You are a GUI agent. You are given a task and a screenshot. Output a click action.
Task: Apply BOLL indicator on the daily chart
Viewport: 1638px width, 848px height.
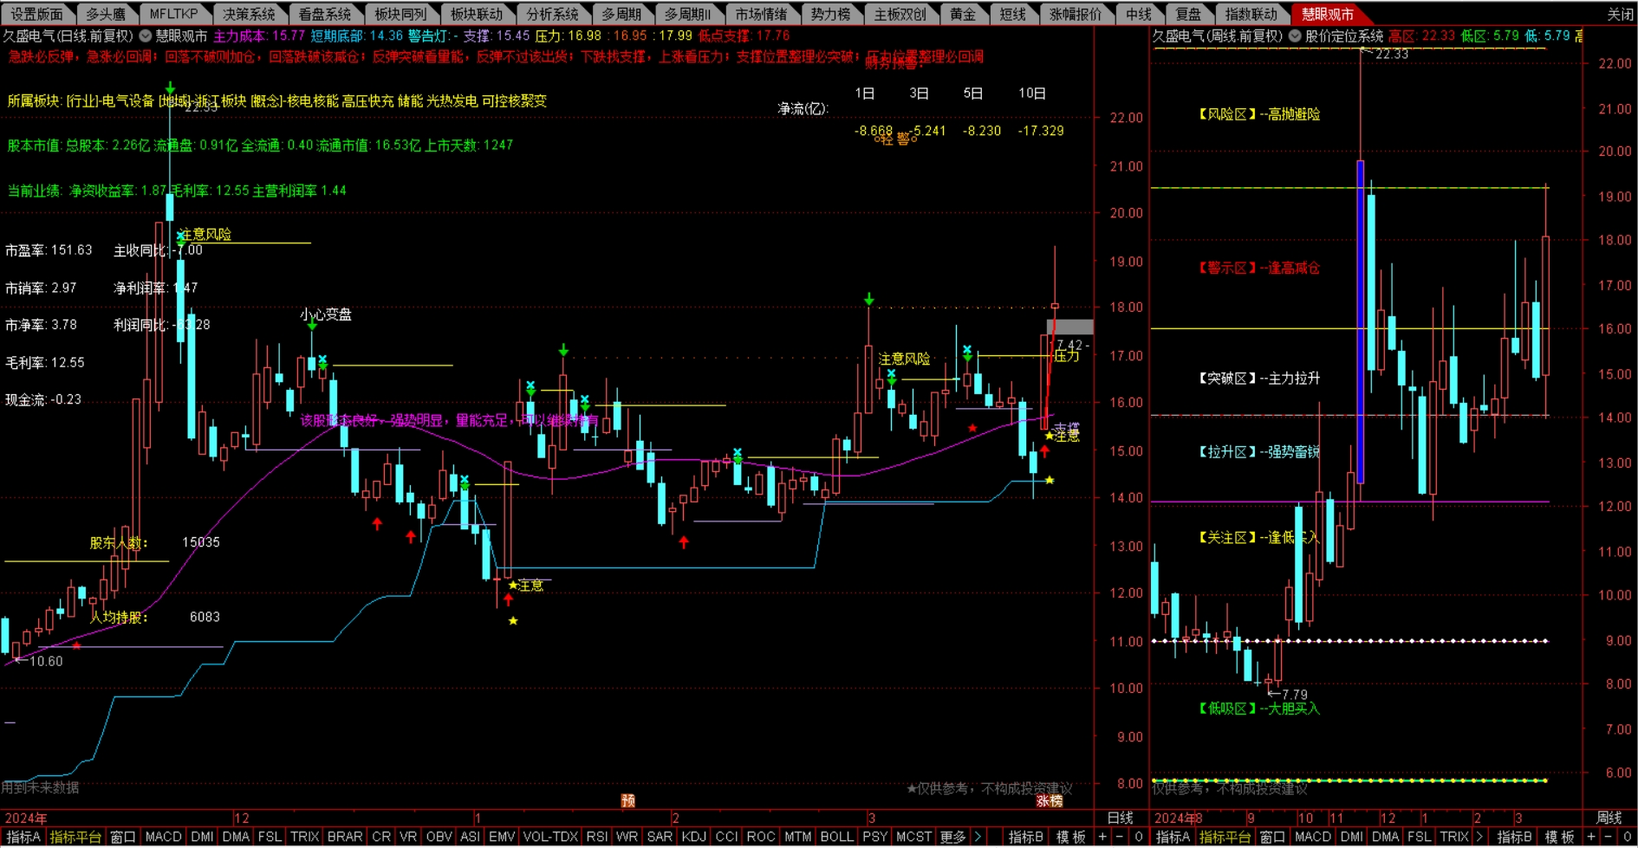click(x=836, y=837)
